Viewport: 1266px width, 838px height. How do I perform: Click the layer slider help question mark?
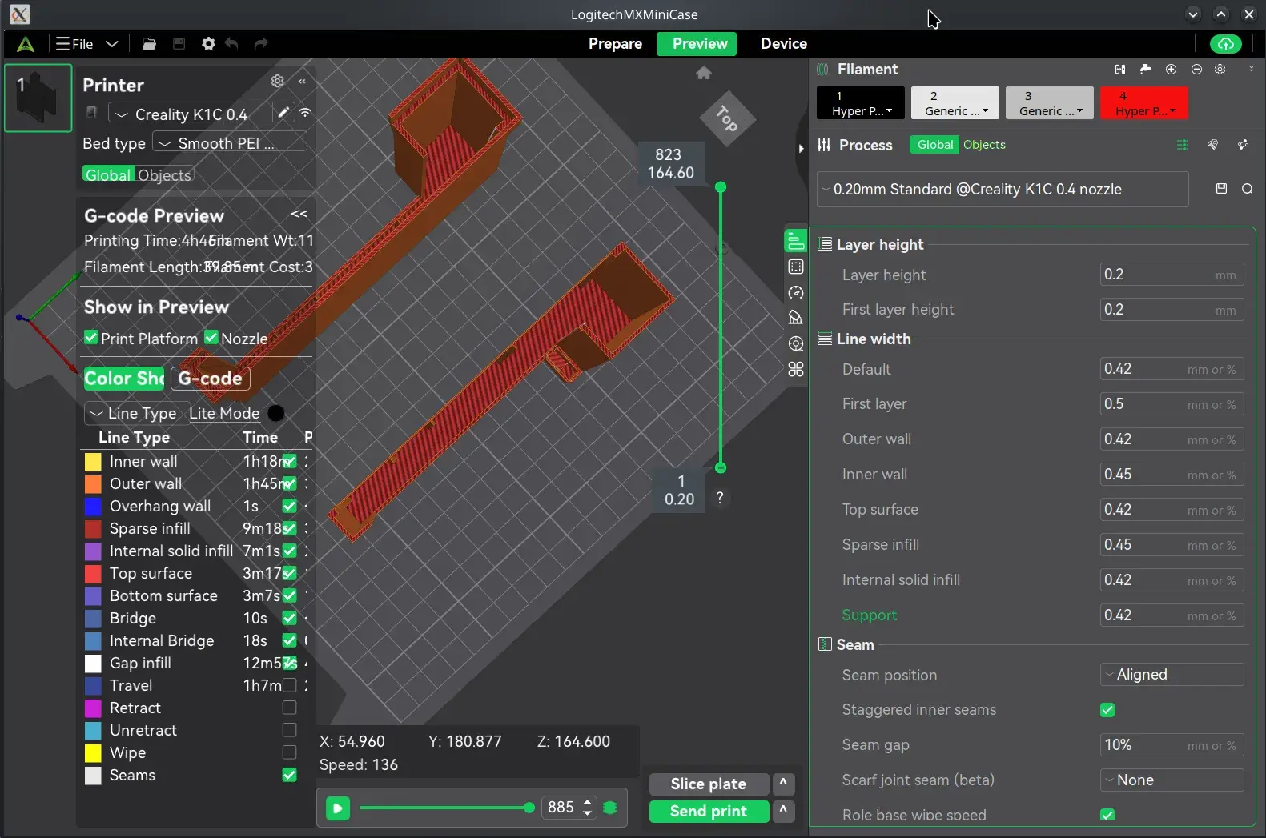coord(720,498)
